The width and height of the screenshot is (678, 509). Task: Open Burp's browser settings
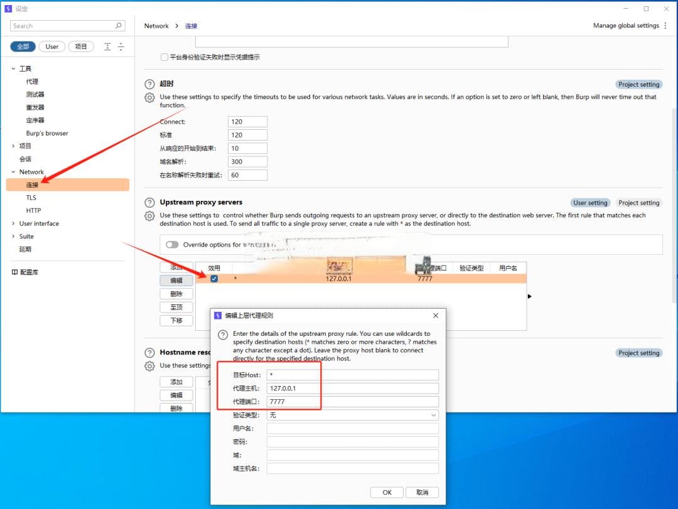pos(47,133)
